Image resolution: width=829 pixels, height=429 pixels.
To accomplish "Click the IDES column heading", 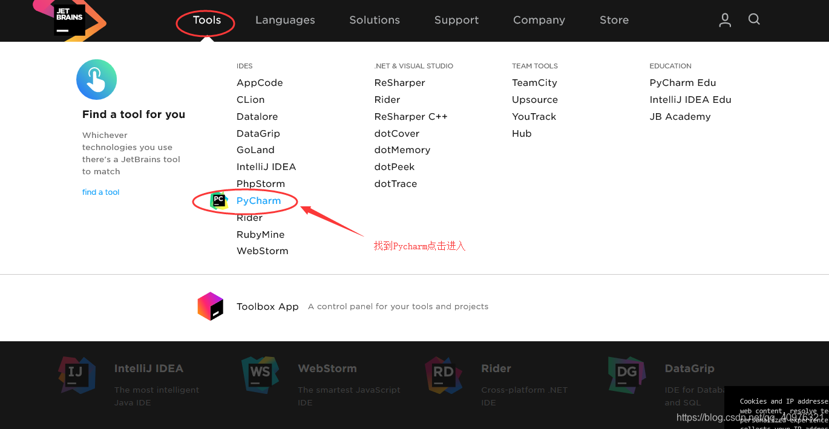I will (244, 66).
